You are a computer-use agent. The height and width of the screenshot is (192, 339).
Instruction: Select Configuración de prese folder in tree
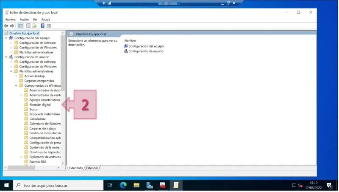pos(45,143)
